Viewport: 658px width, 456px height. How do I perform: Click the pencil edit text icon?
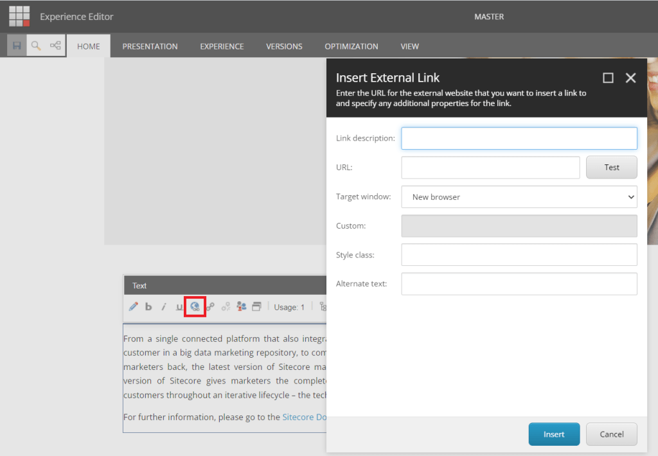[133, 307]
